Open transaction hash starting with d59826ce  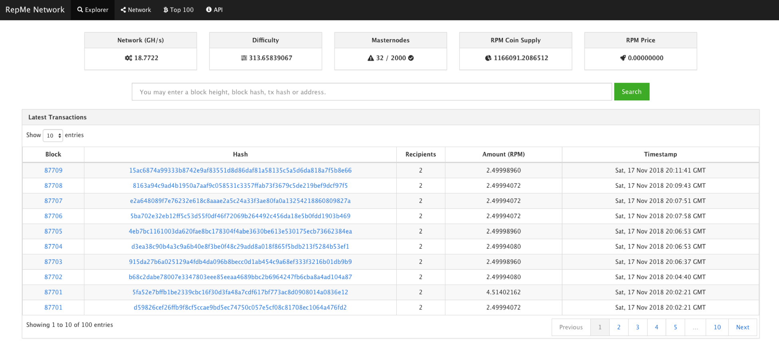[240, 307]
